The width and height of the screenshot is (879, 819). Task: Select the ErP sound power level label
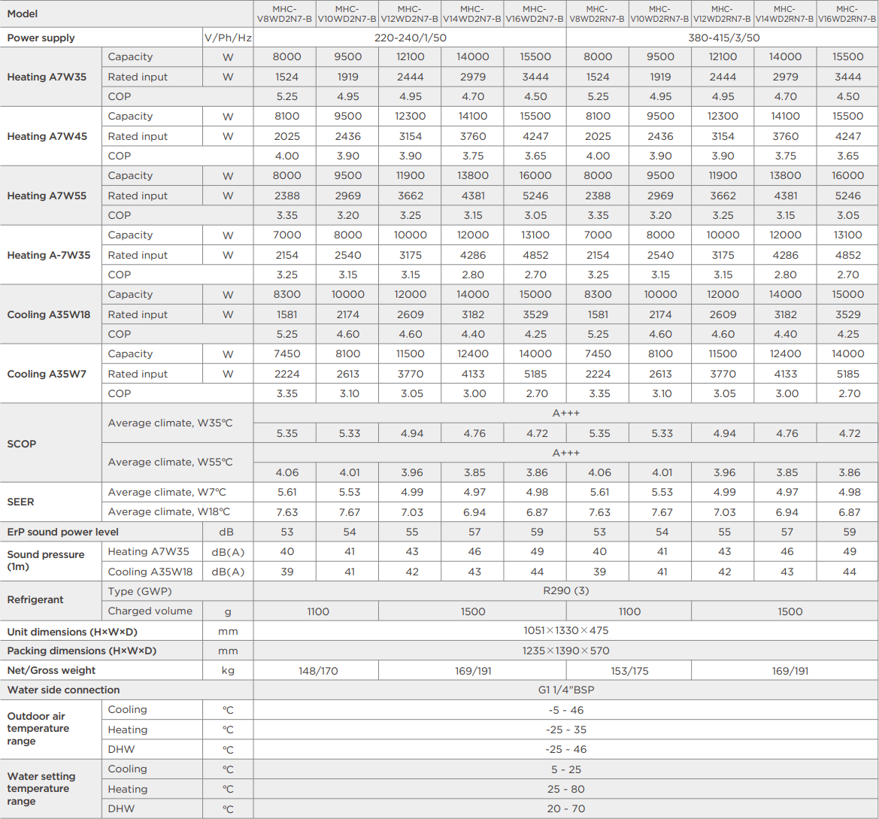[63, 532]
